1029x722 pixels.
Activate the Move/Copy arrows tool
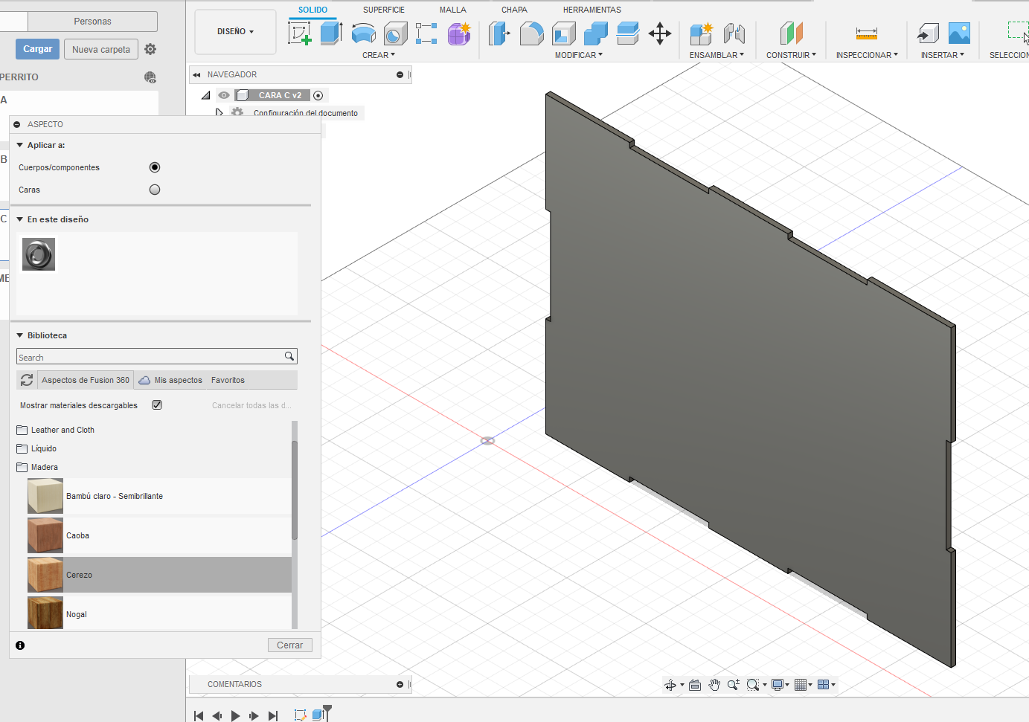pos(660,33)
